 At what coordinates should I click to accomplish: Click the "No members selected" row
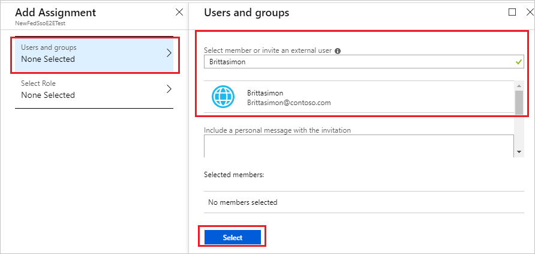242,202
